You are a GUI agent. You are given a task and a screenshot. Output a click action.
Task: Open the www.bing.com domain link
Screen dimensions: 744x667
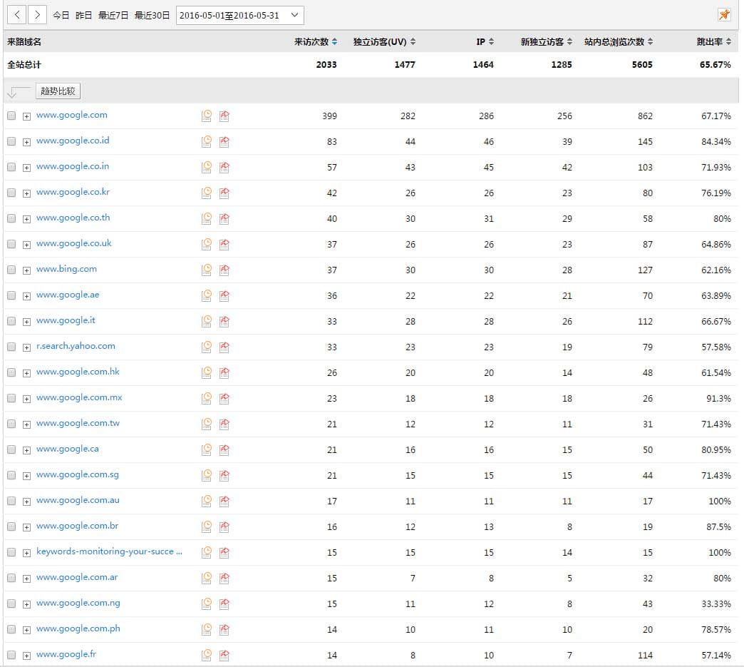tap(66, 269)
